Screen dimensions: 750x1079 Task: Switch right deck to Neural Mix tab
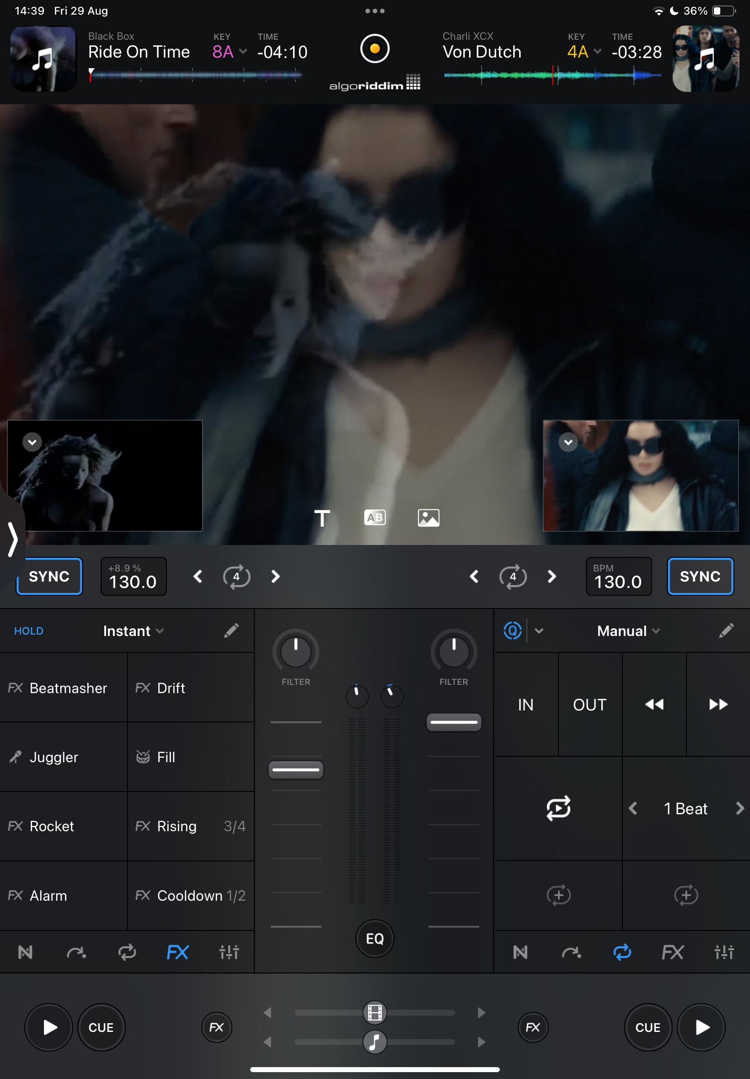pos(520,952)
